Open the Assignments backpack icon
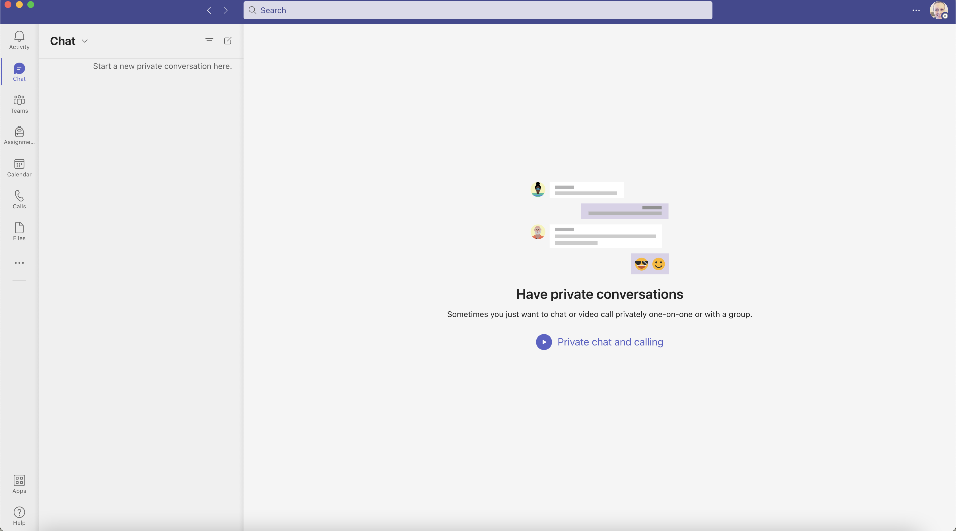Screen dimensions: 956x531 (x=19, y=135)
